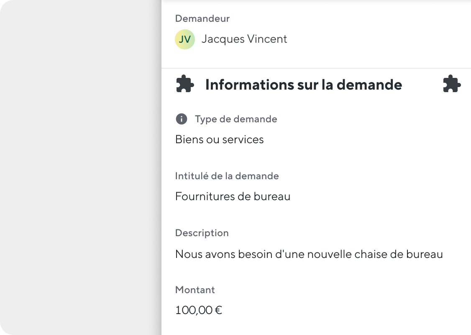Viewport: 471px width, 335px height.
Task: Select the 100,00 € amount value
Action: click(199, 310)
